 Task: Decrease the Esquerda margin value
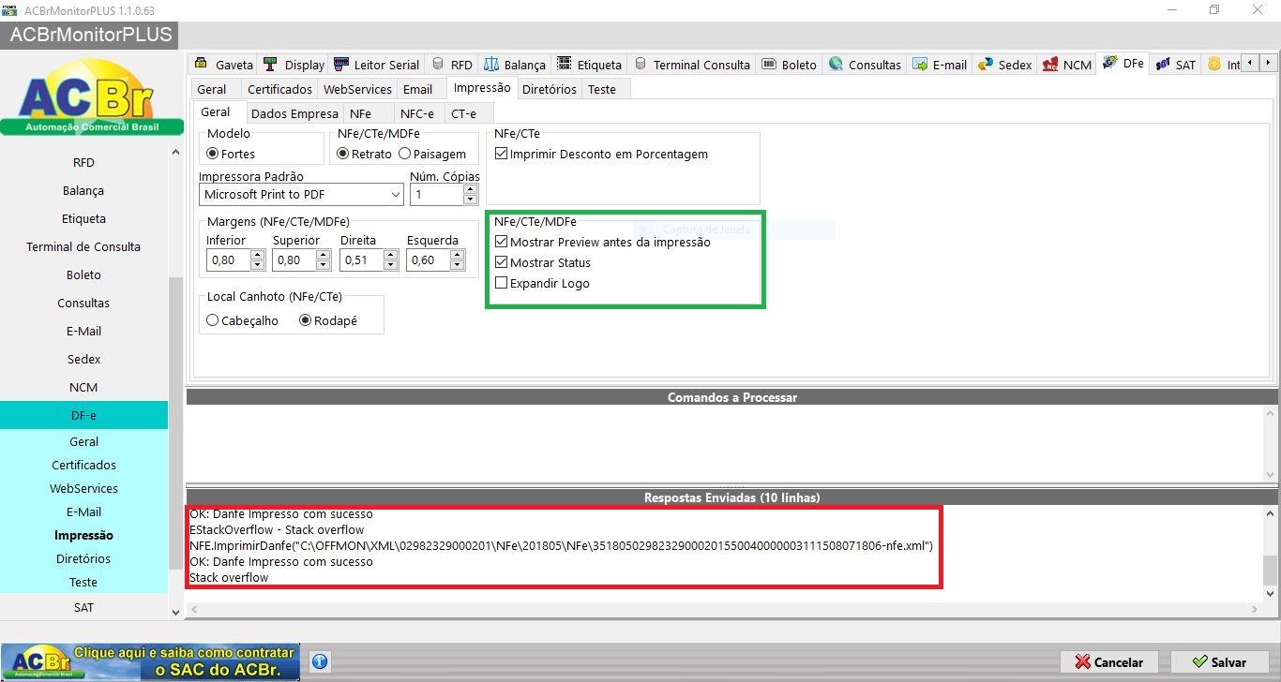pyautogui.click(x=458, y=265)
